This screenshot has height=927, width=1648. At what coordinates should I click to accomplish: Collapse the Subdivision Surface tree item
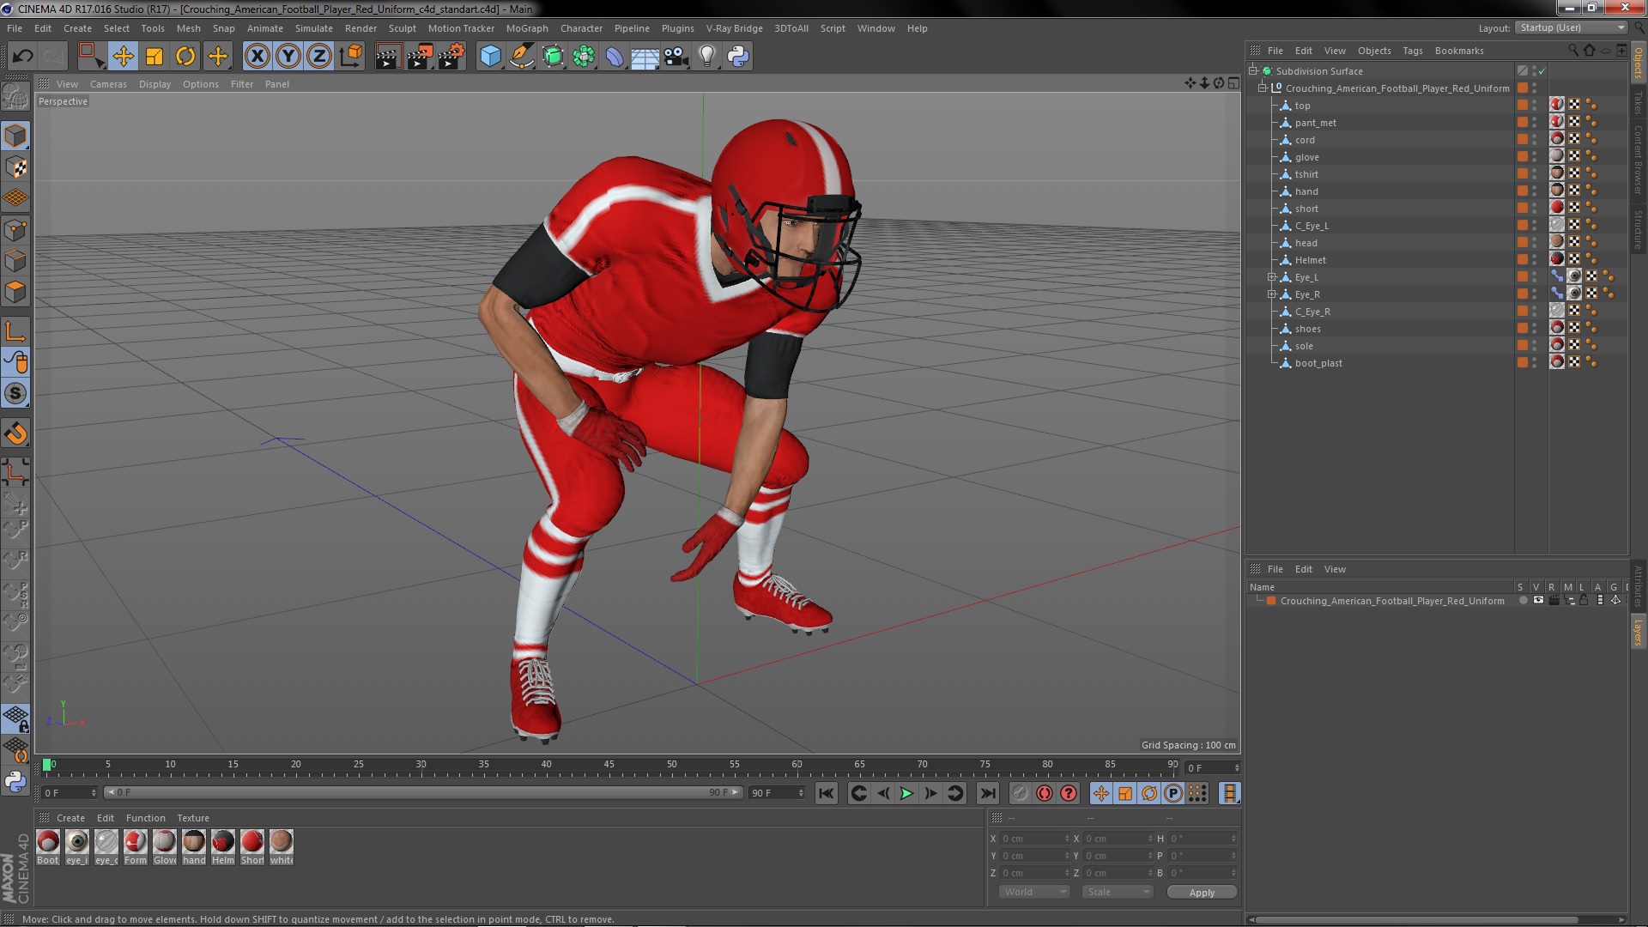point(1253,70)
